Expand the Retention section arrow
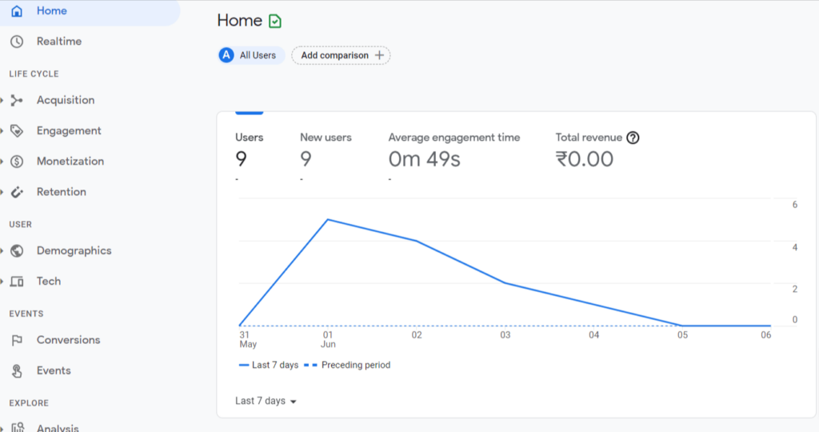The height and width of the screenshot is (432, 819). (x=2, y=192)
